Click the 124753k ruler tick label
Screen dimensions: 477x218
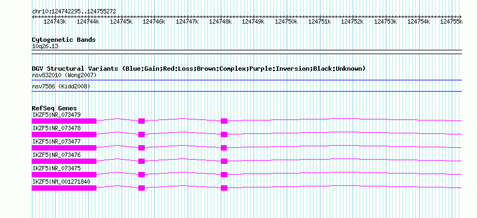[385, 21]
